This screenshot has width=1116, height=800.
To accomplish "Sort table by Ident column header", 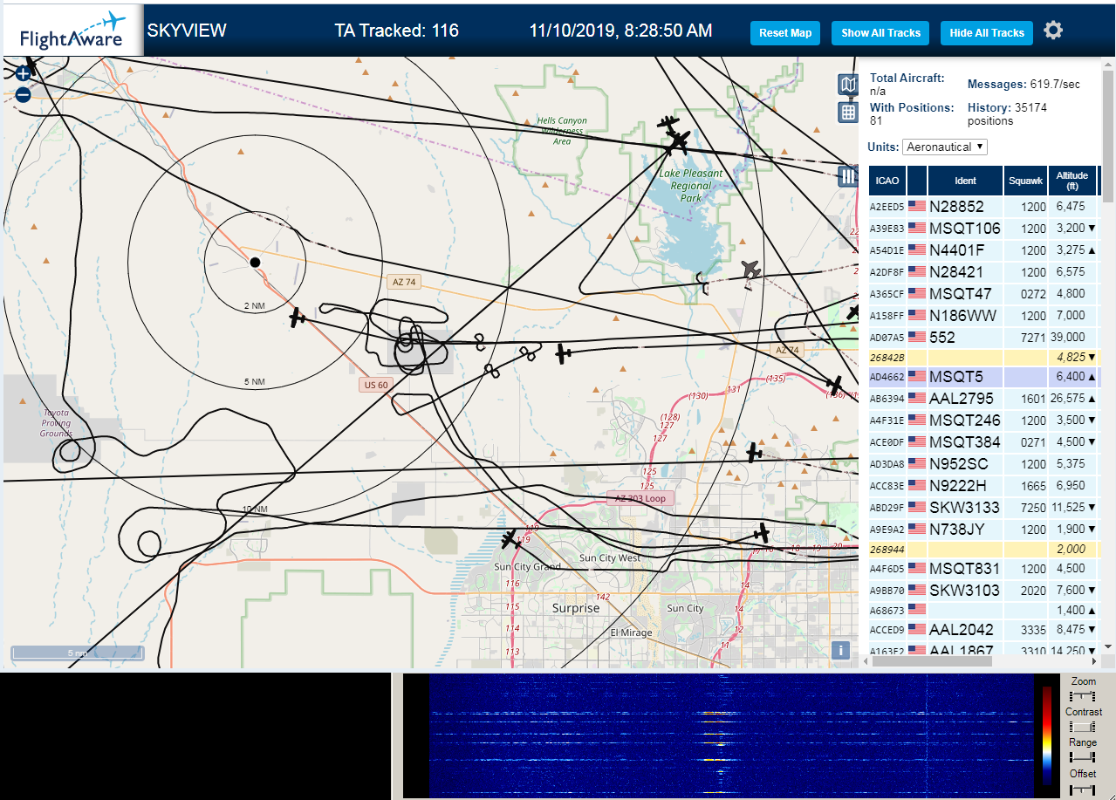I will pos(965,181).
